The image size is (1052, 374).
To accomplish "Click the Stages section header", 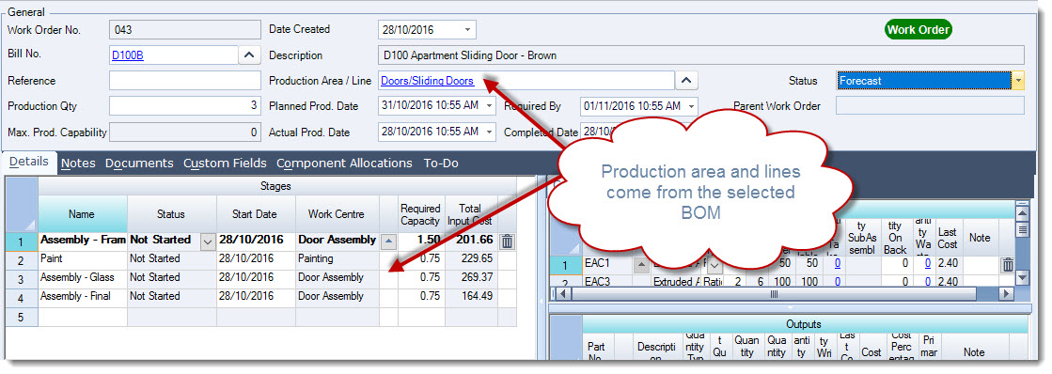I will coord(277,186).
